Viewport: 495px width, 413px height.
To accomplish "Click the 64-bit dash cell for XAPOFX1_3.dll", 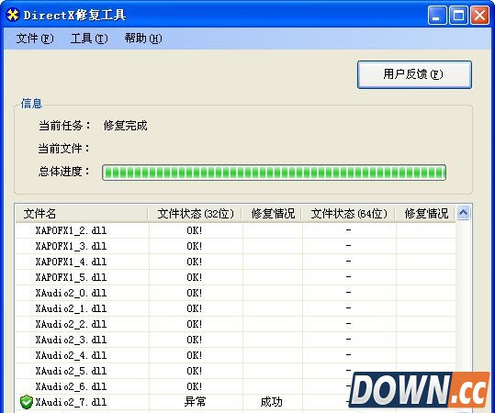I will (x=348, y=245).
